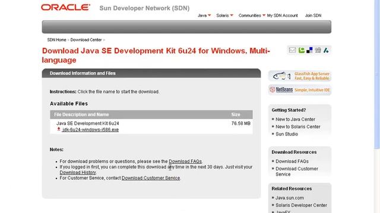
Task: Click the 76.58 MB size value
Action: click(x=240, y=124)
